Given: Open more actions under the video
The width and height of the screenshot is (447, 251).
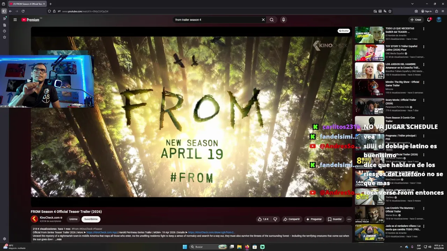Looking at the screenshot, I should pyautogui.click(x=349, y=219).
